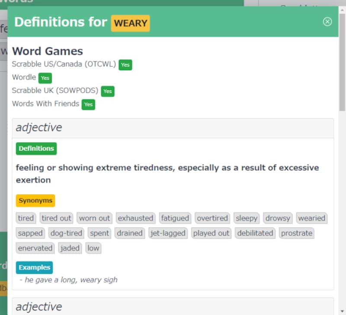Open the 'dog-tired' synonym
Viewport: 346px width, 315px height.
click(x=66, y=233)
